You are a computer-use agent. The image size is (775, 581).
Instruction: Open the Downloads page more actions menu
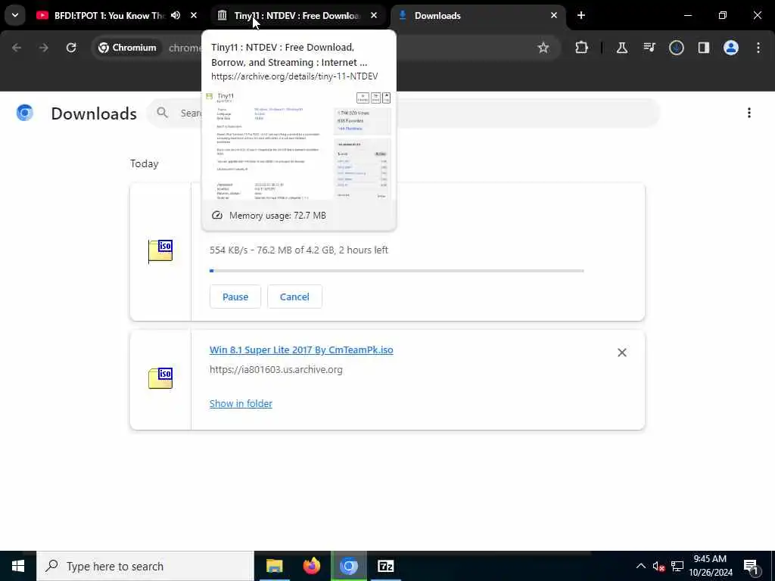(x=749, y=113)
